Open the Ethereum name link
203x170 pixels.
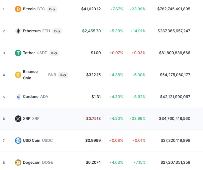coord(32,31)
